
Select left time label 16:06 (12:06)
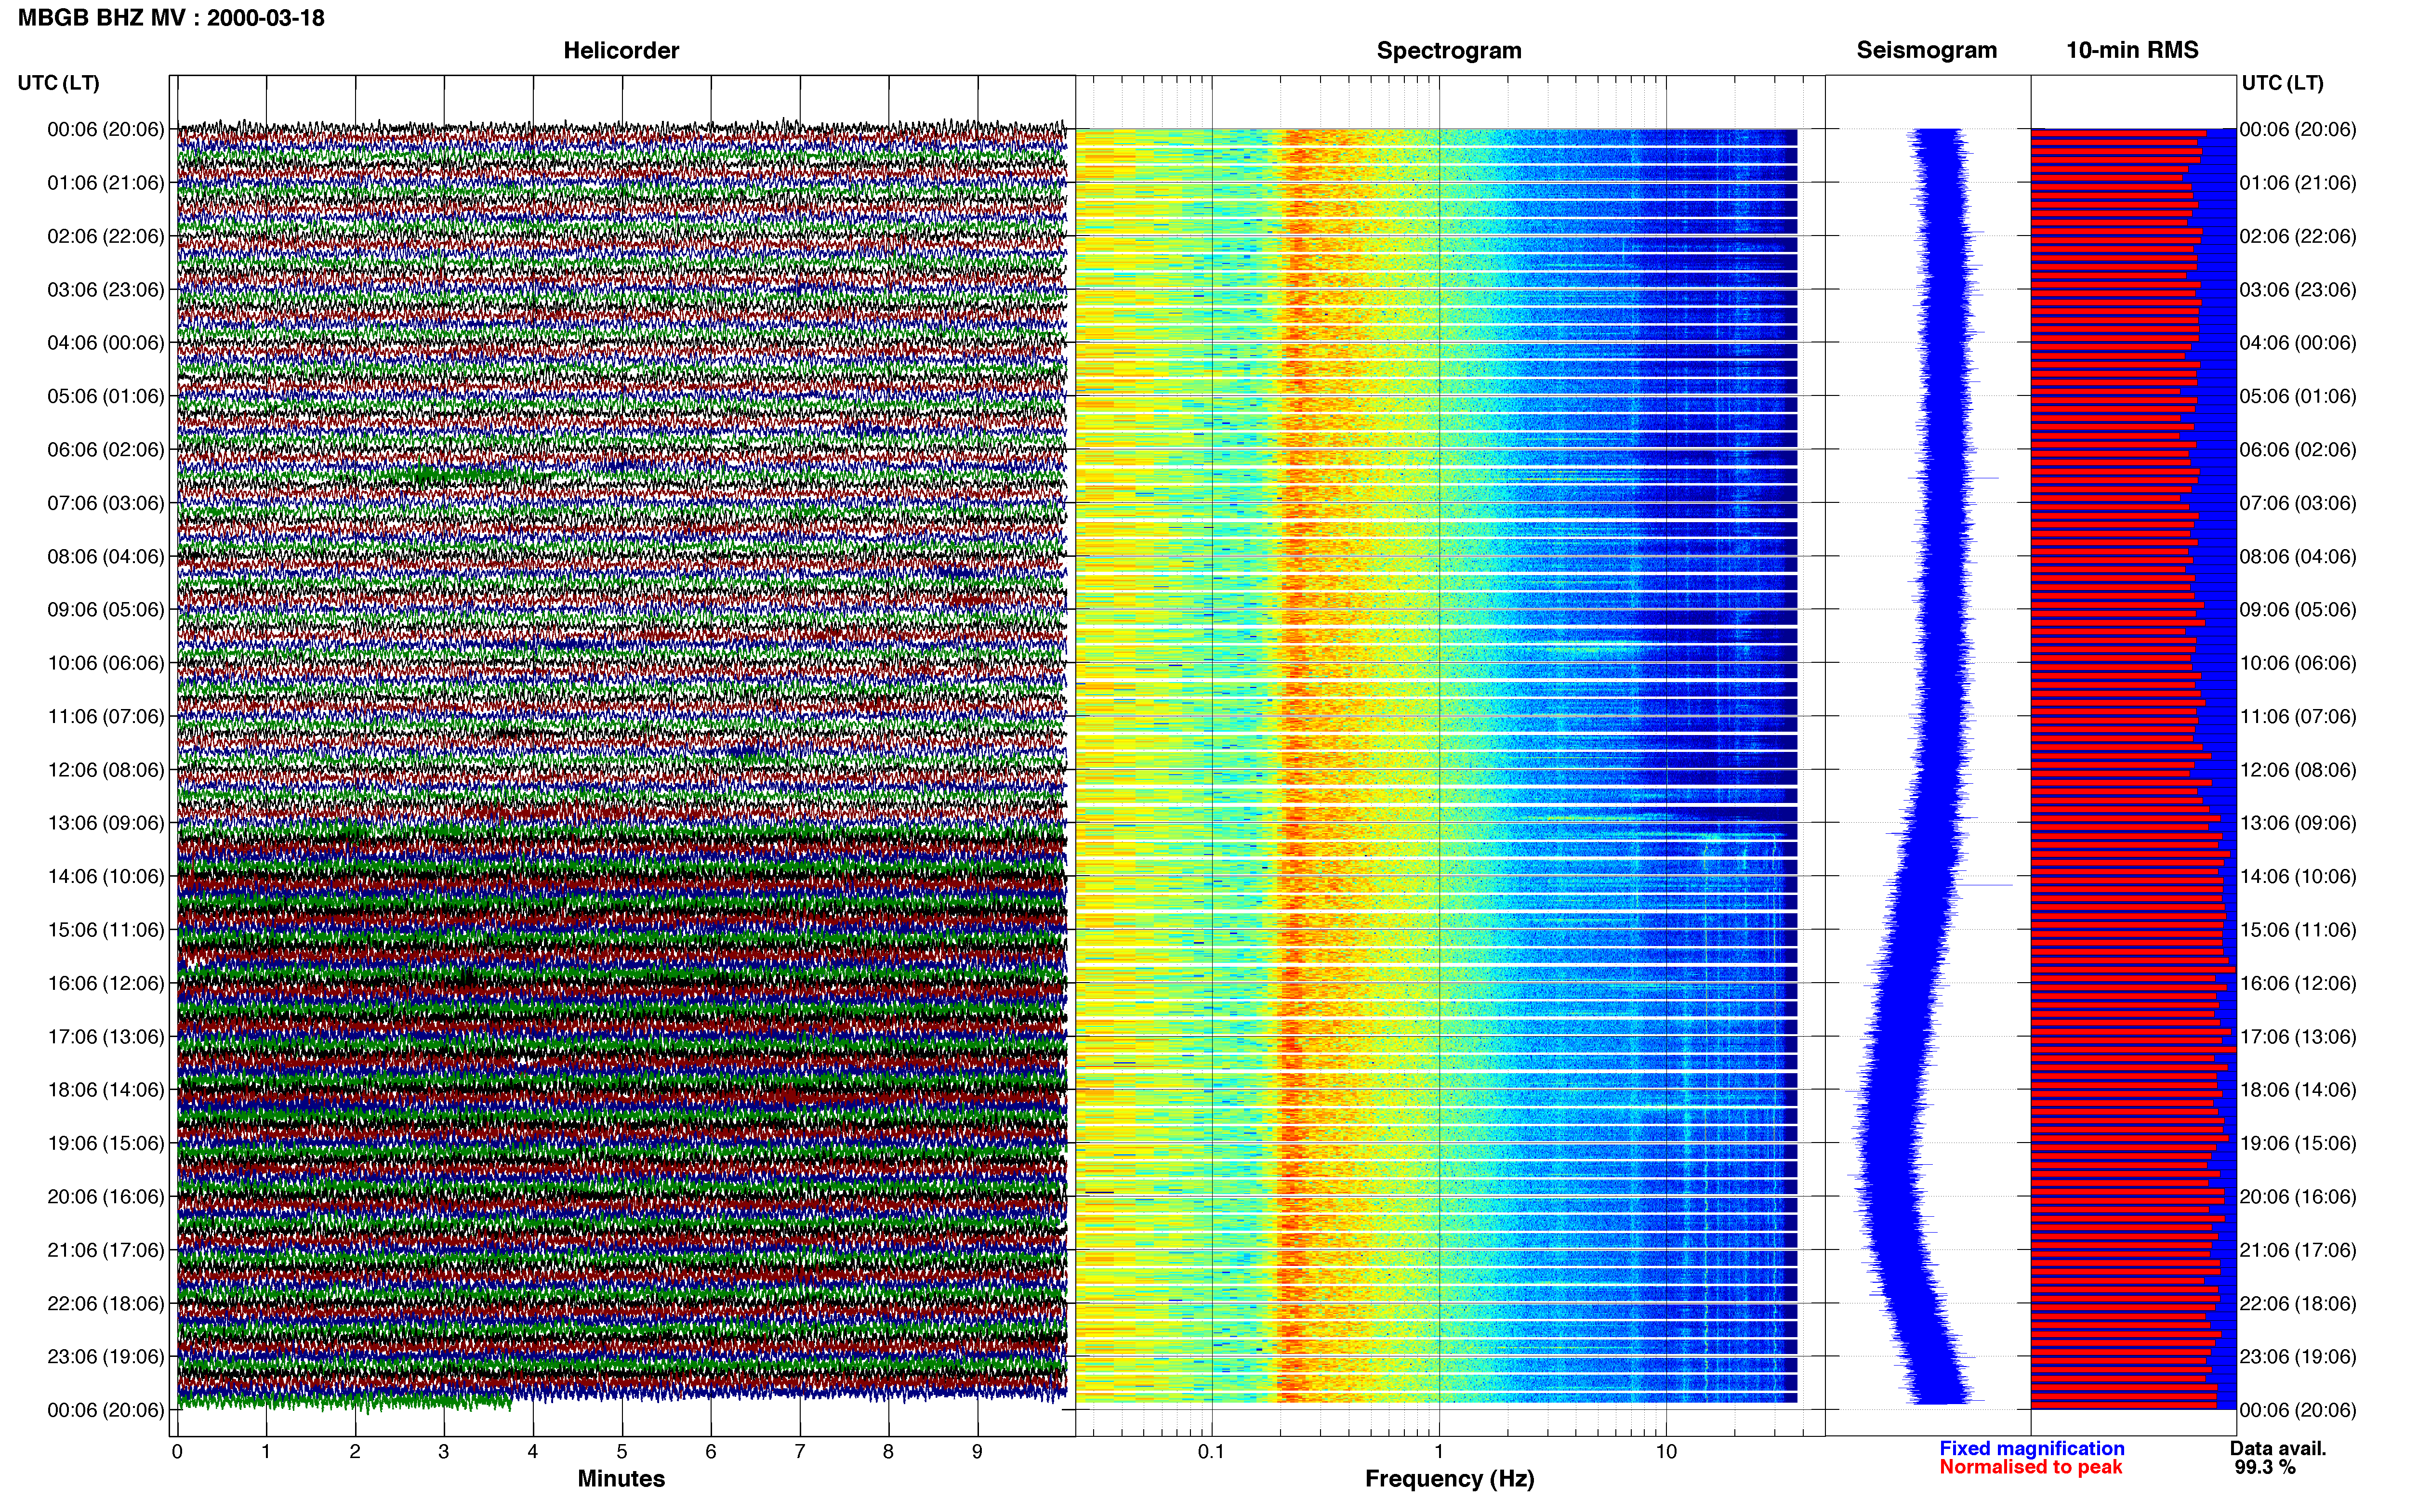point(106,983)
